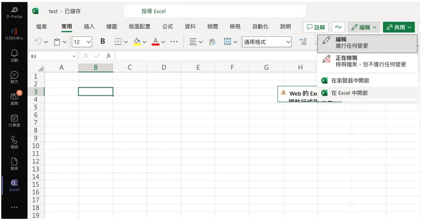Screen dimensions: 422x220
Task: Click the 註解 comments button
Action: 316,27
